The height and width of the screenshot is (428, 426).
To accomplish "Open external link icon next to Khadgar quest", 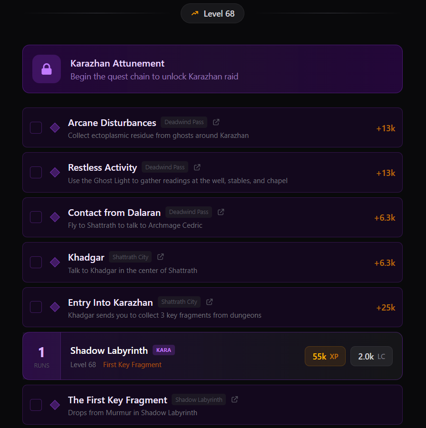I will (x=161, y=257).
